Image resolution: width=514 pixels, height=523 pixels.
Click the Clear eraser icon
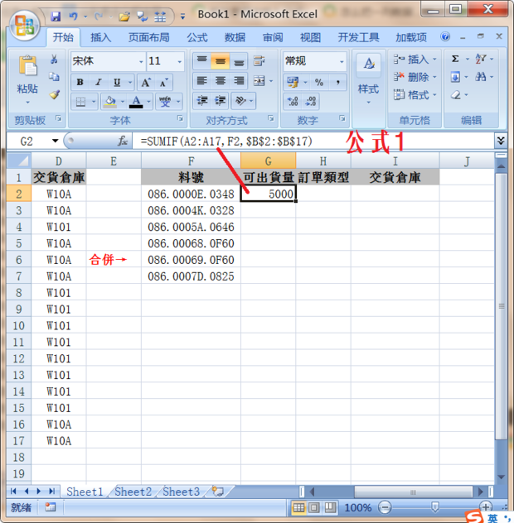click(456, 95)
